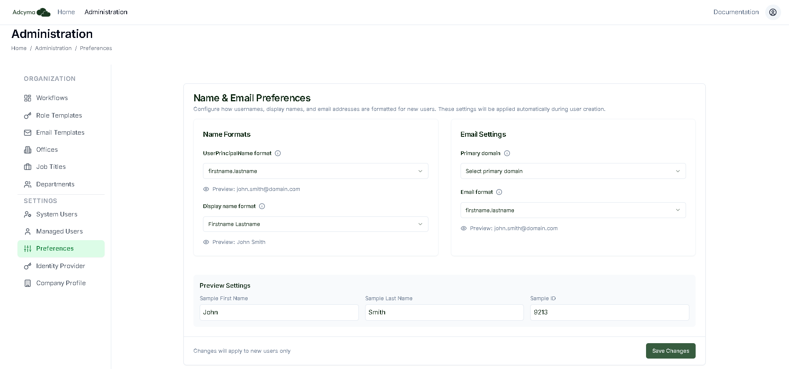The height and width of the screenshot is (369, 789).
Task: Click eye icon by email format preview
Action: coord(463,228)
